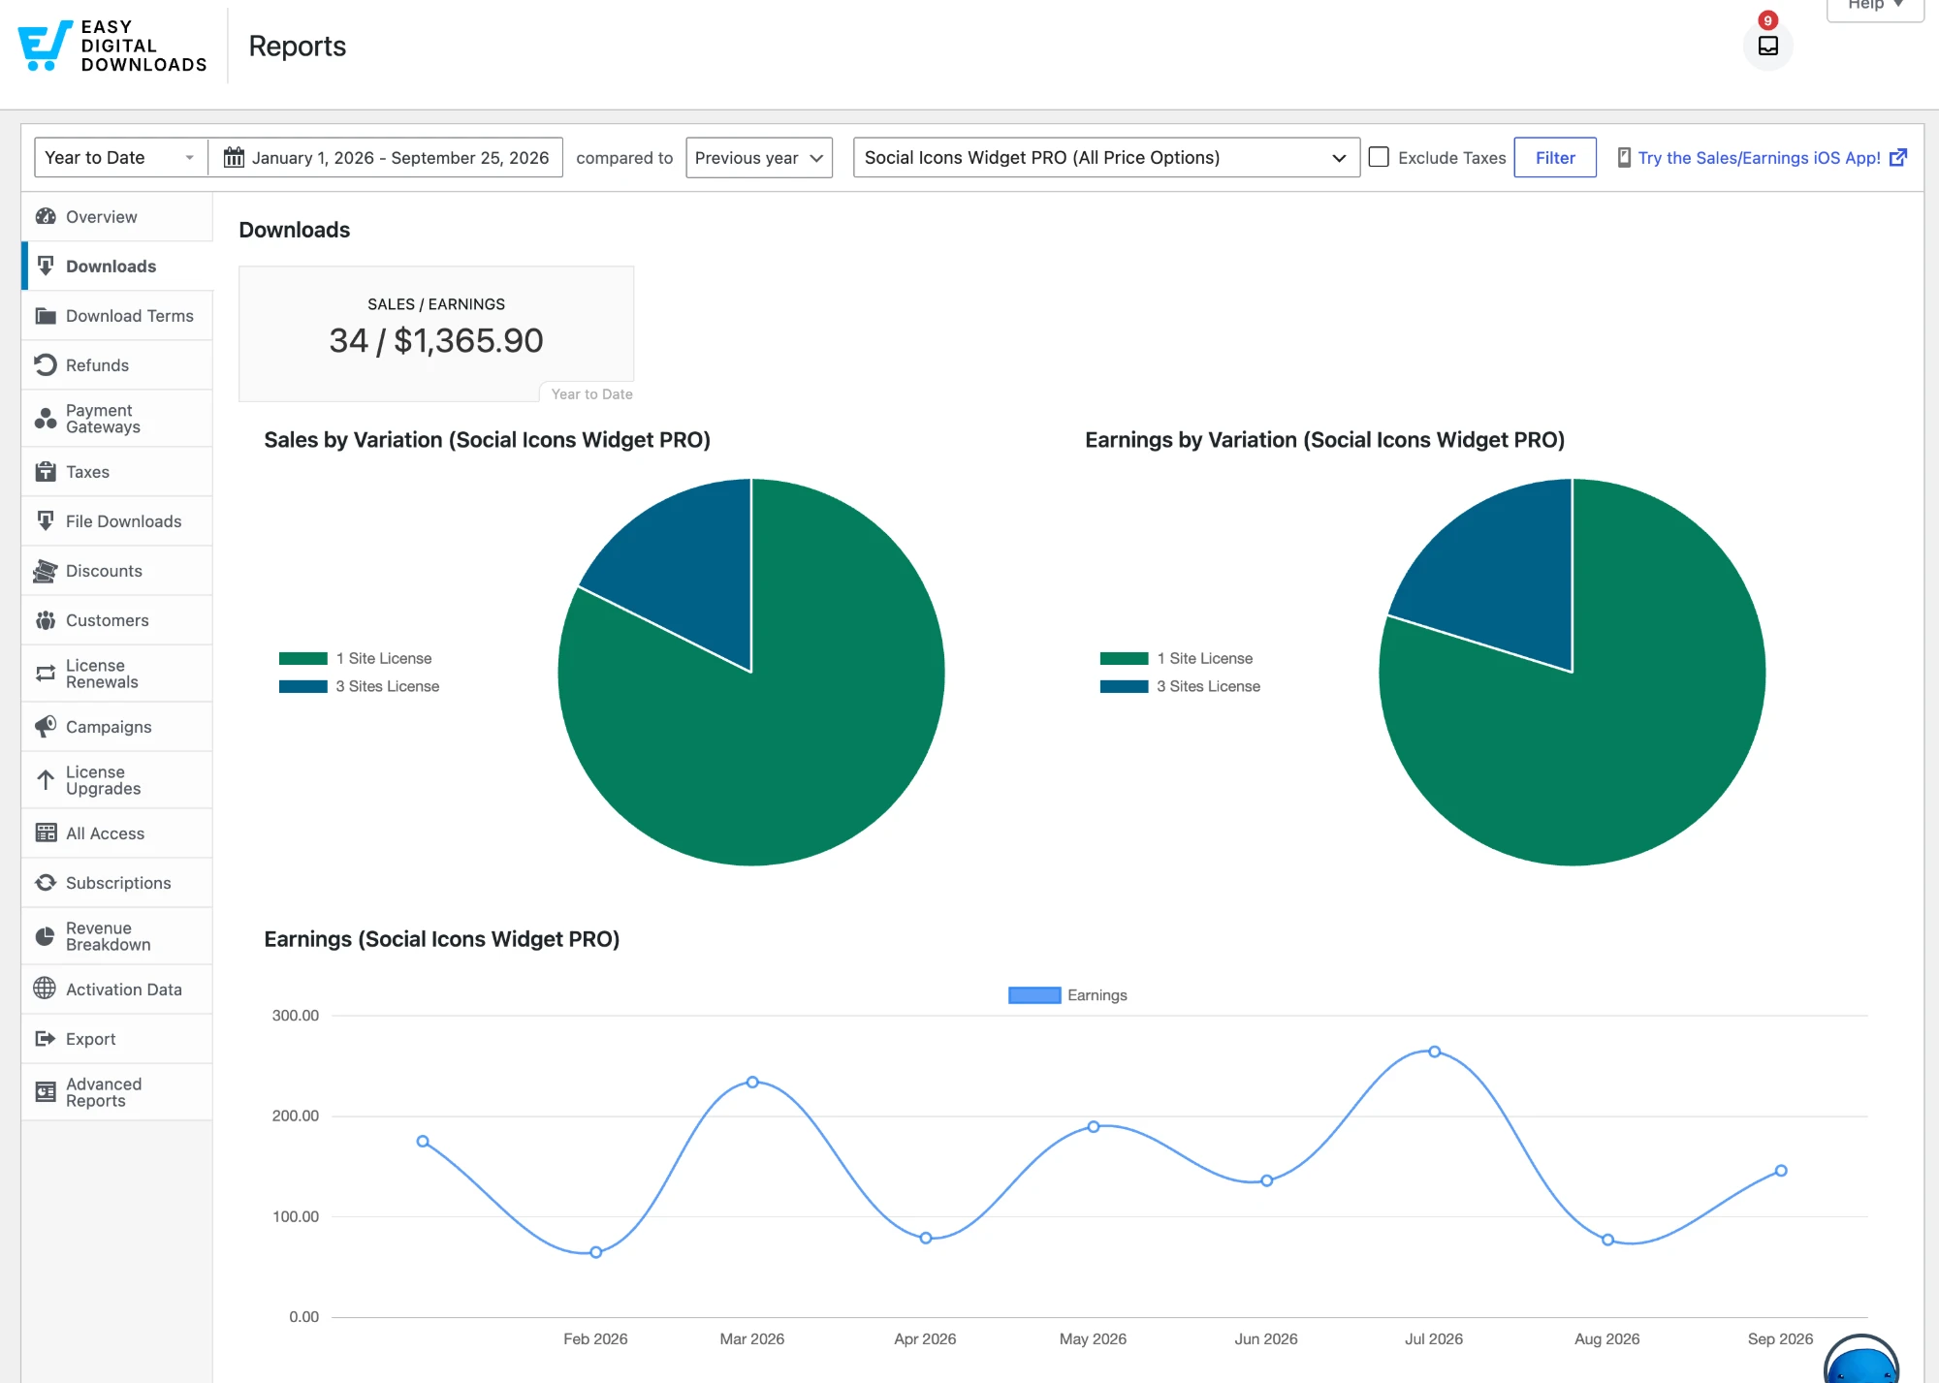Open the File Downloads tab
Screen dimensions: 1939x1383
[117, 520]
